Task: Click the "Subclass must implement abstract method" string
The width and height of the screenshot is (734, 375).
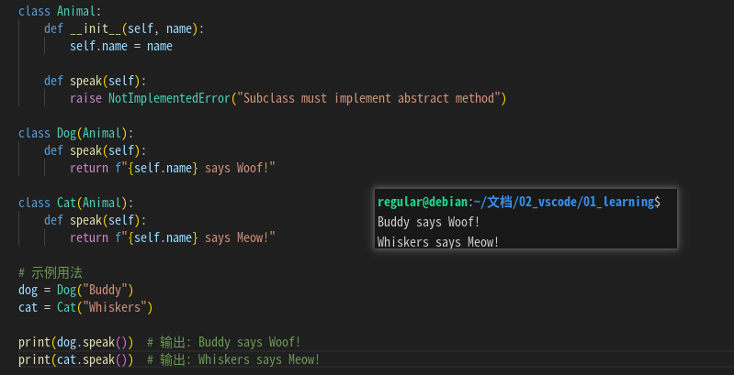Action: tap(369, 98)
